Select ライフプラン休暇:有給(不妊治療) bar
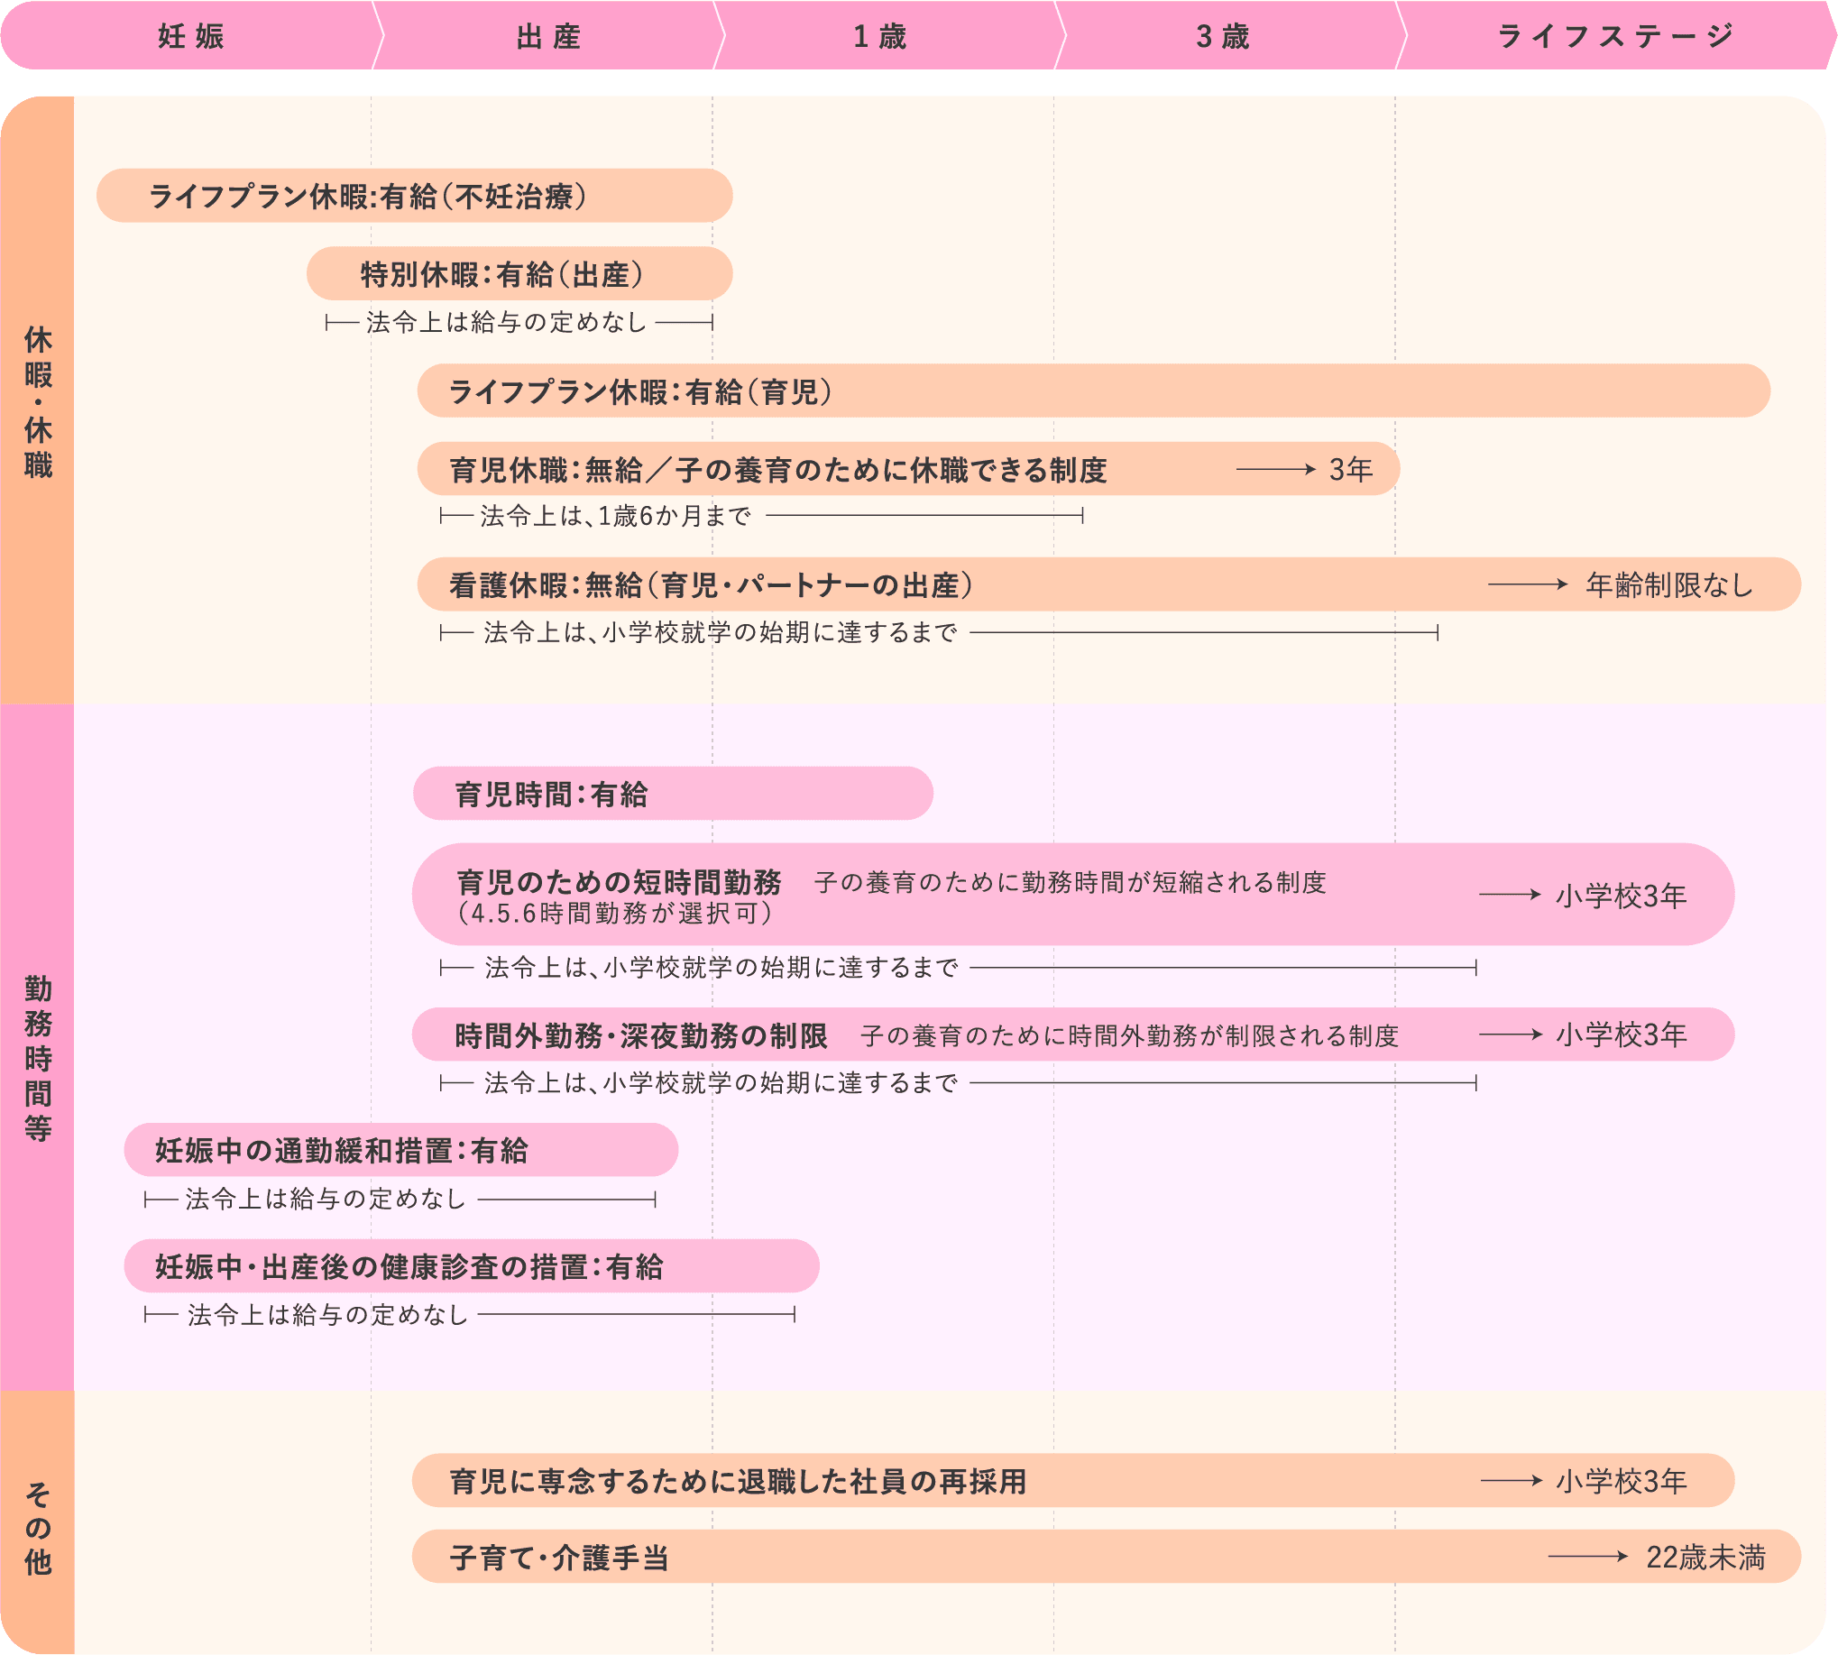 [x=415, y=196]
